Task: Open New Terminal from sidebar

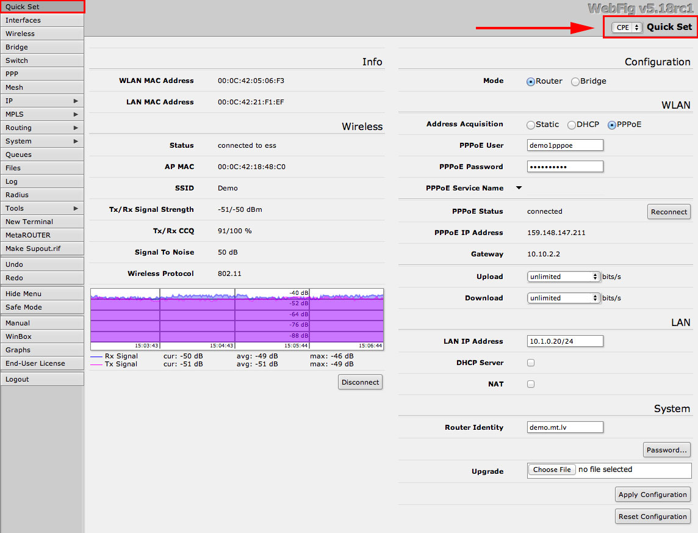Action: pyautogui.click(x=41, y=222)
